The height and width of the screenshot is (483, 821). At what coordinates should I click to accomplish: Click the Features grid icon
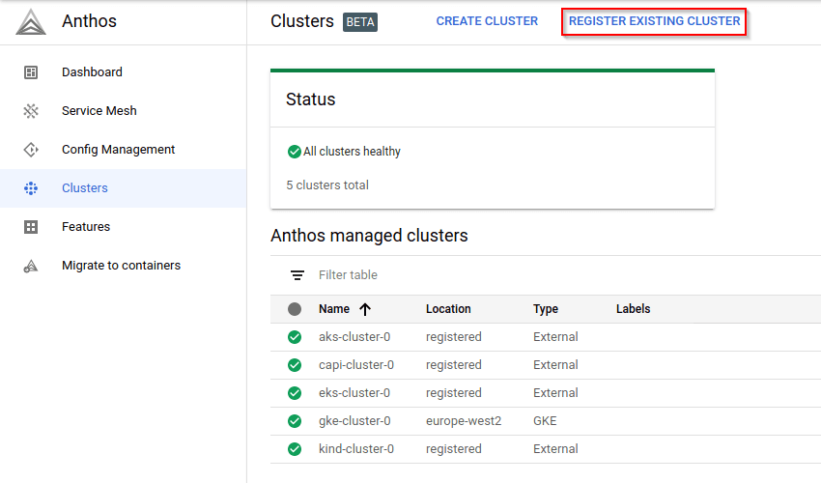pos(31,227)
